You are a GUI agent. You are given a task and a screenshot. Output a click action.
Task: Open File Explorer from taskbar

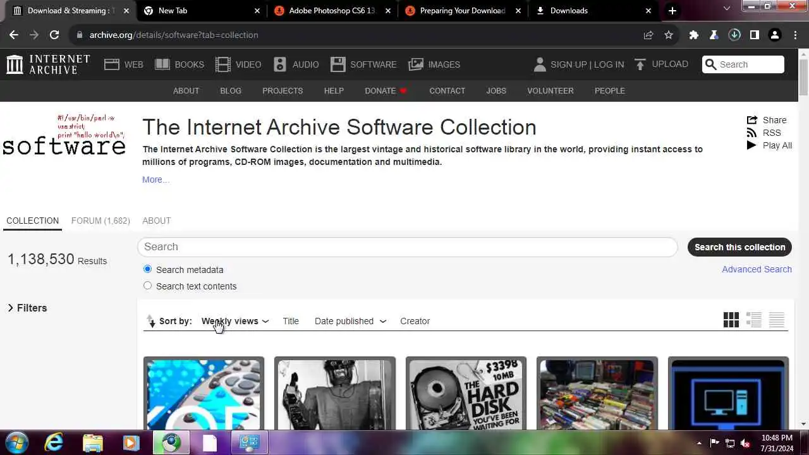click(x=93, y=442)
